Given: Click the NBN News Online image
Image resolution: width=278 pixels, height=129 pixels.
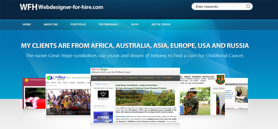Looking at the screenshot, I should click(x=103, y=117).
